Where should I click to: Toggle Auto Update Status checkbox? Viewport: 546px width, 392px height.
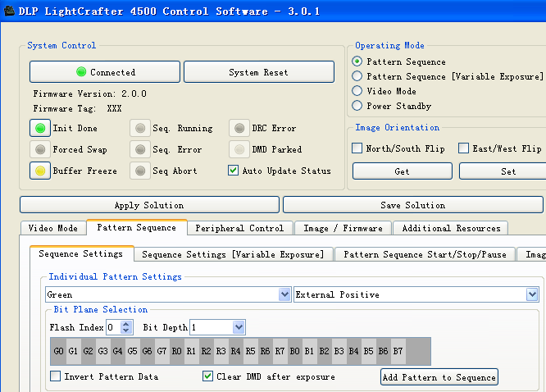[x=234, y=171]
